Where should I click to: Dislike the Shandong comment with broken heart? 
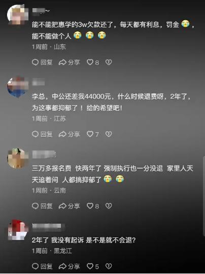[x=109, y=62]
